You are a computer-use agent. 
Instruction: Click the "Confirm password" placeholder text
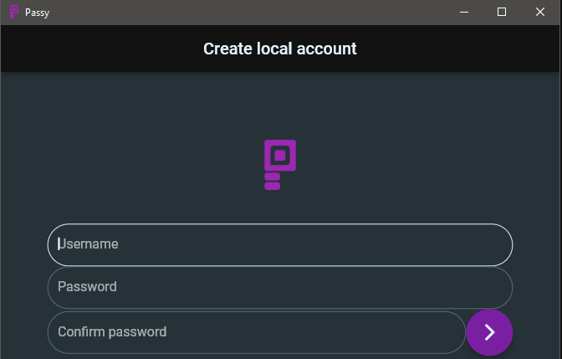point(112,332)
